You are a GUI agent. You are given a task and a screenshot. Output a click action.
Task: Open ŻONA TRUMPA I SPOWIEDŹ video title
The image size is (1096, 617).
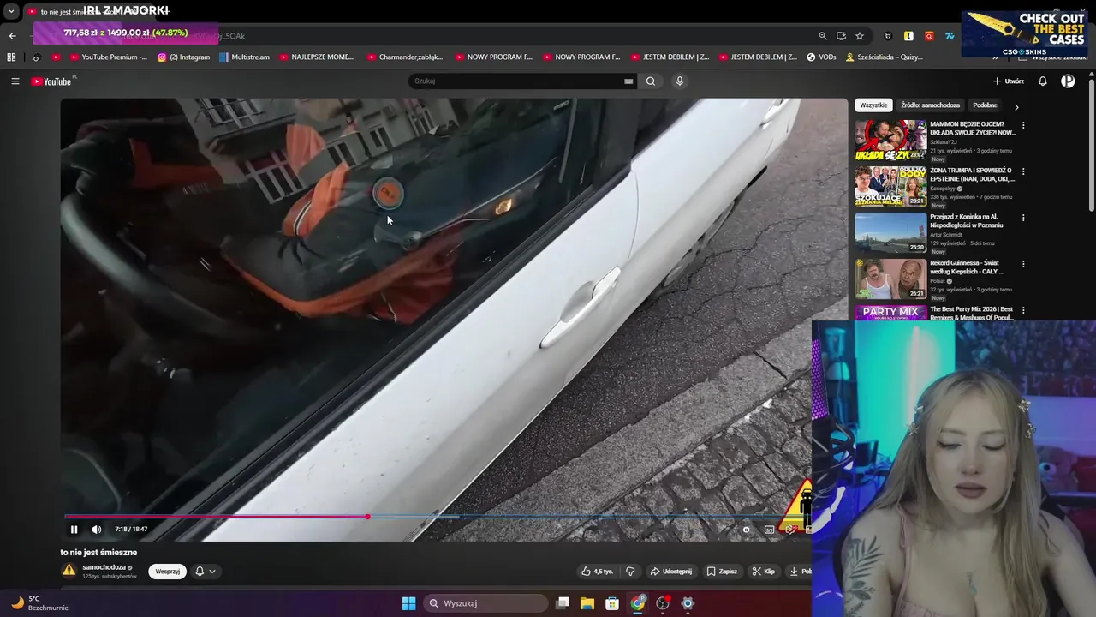pos(972,175)
